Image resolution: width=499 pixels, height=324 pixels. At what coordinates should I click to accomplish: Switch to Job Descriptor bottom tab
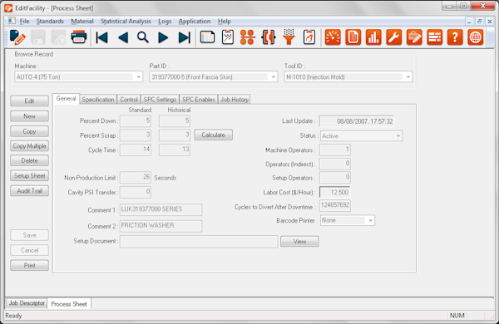coord(27,303)
